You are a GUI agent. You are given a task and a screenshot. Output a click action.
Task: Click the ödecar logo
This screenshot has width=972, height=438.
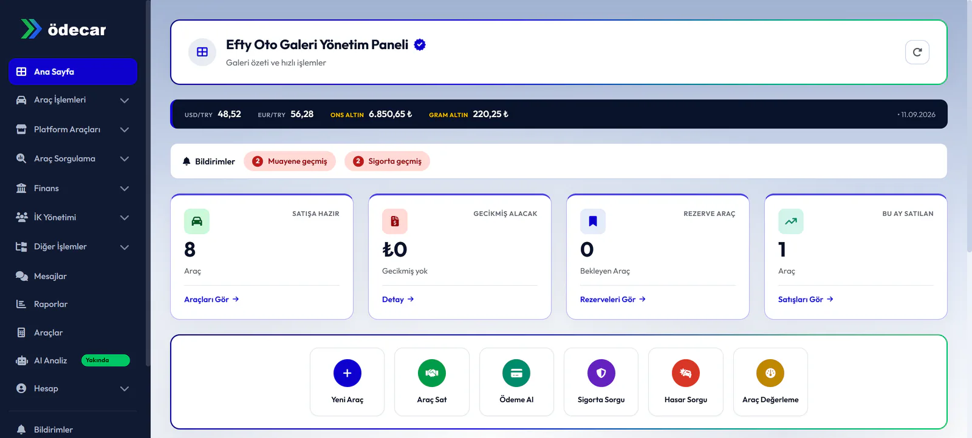click(63, 29)
